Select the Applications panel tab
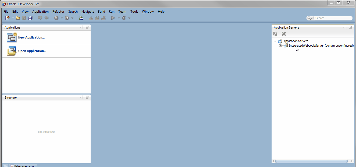This screenshot has width=356, height=167. click(x=12, y=27)
